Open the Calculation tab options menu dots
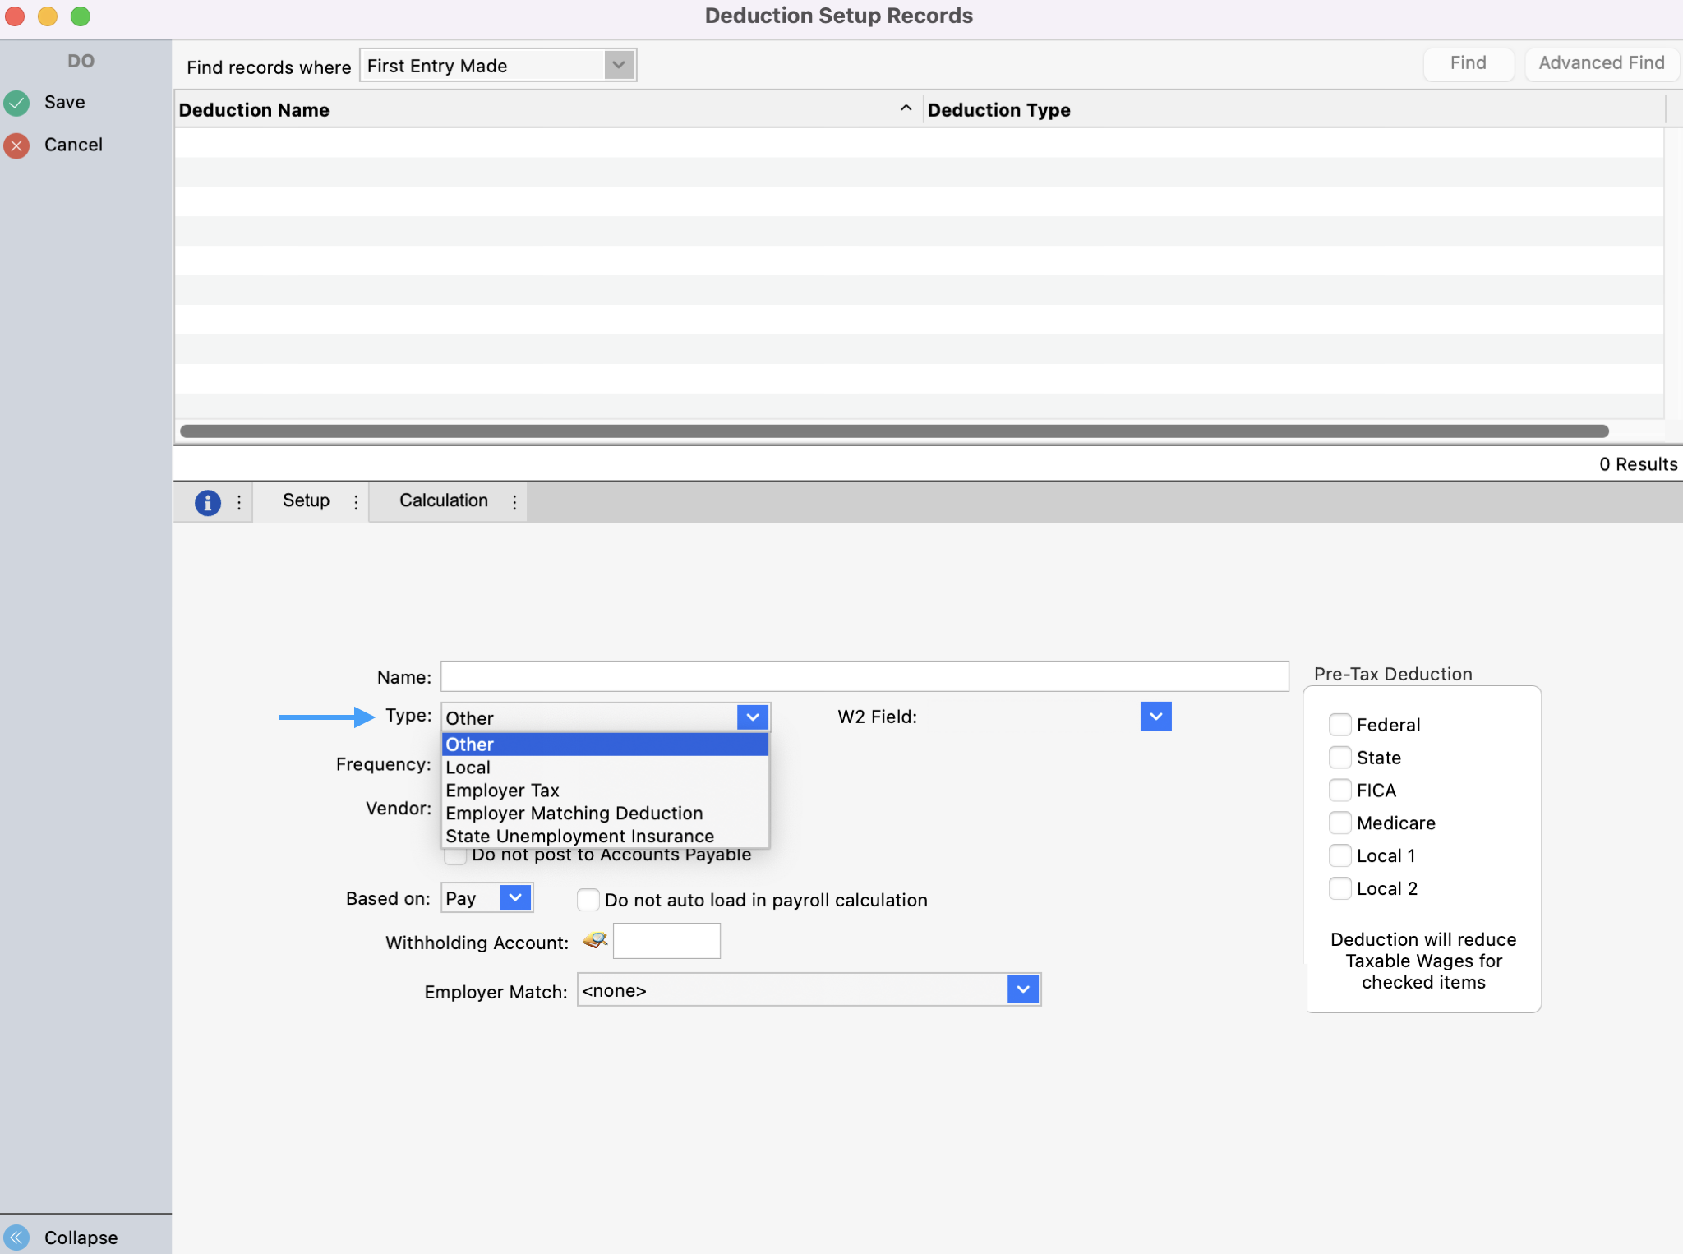This screenshot has height=1254, width=1683. (x=514, y=502)
